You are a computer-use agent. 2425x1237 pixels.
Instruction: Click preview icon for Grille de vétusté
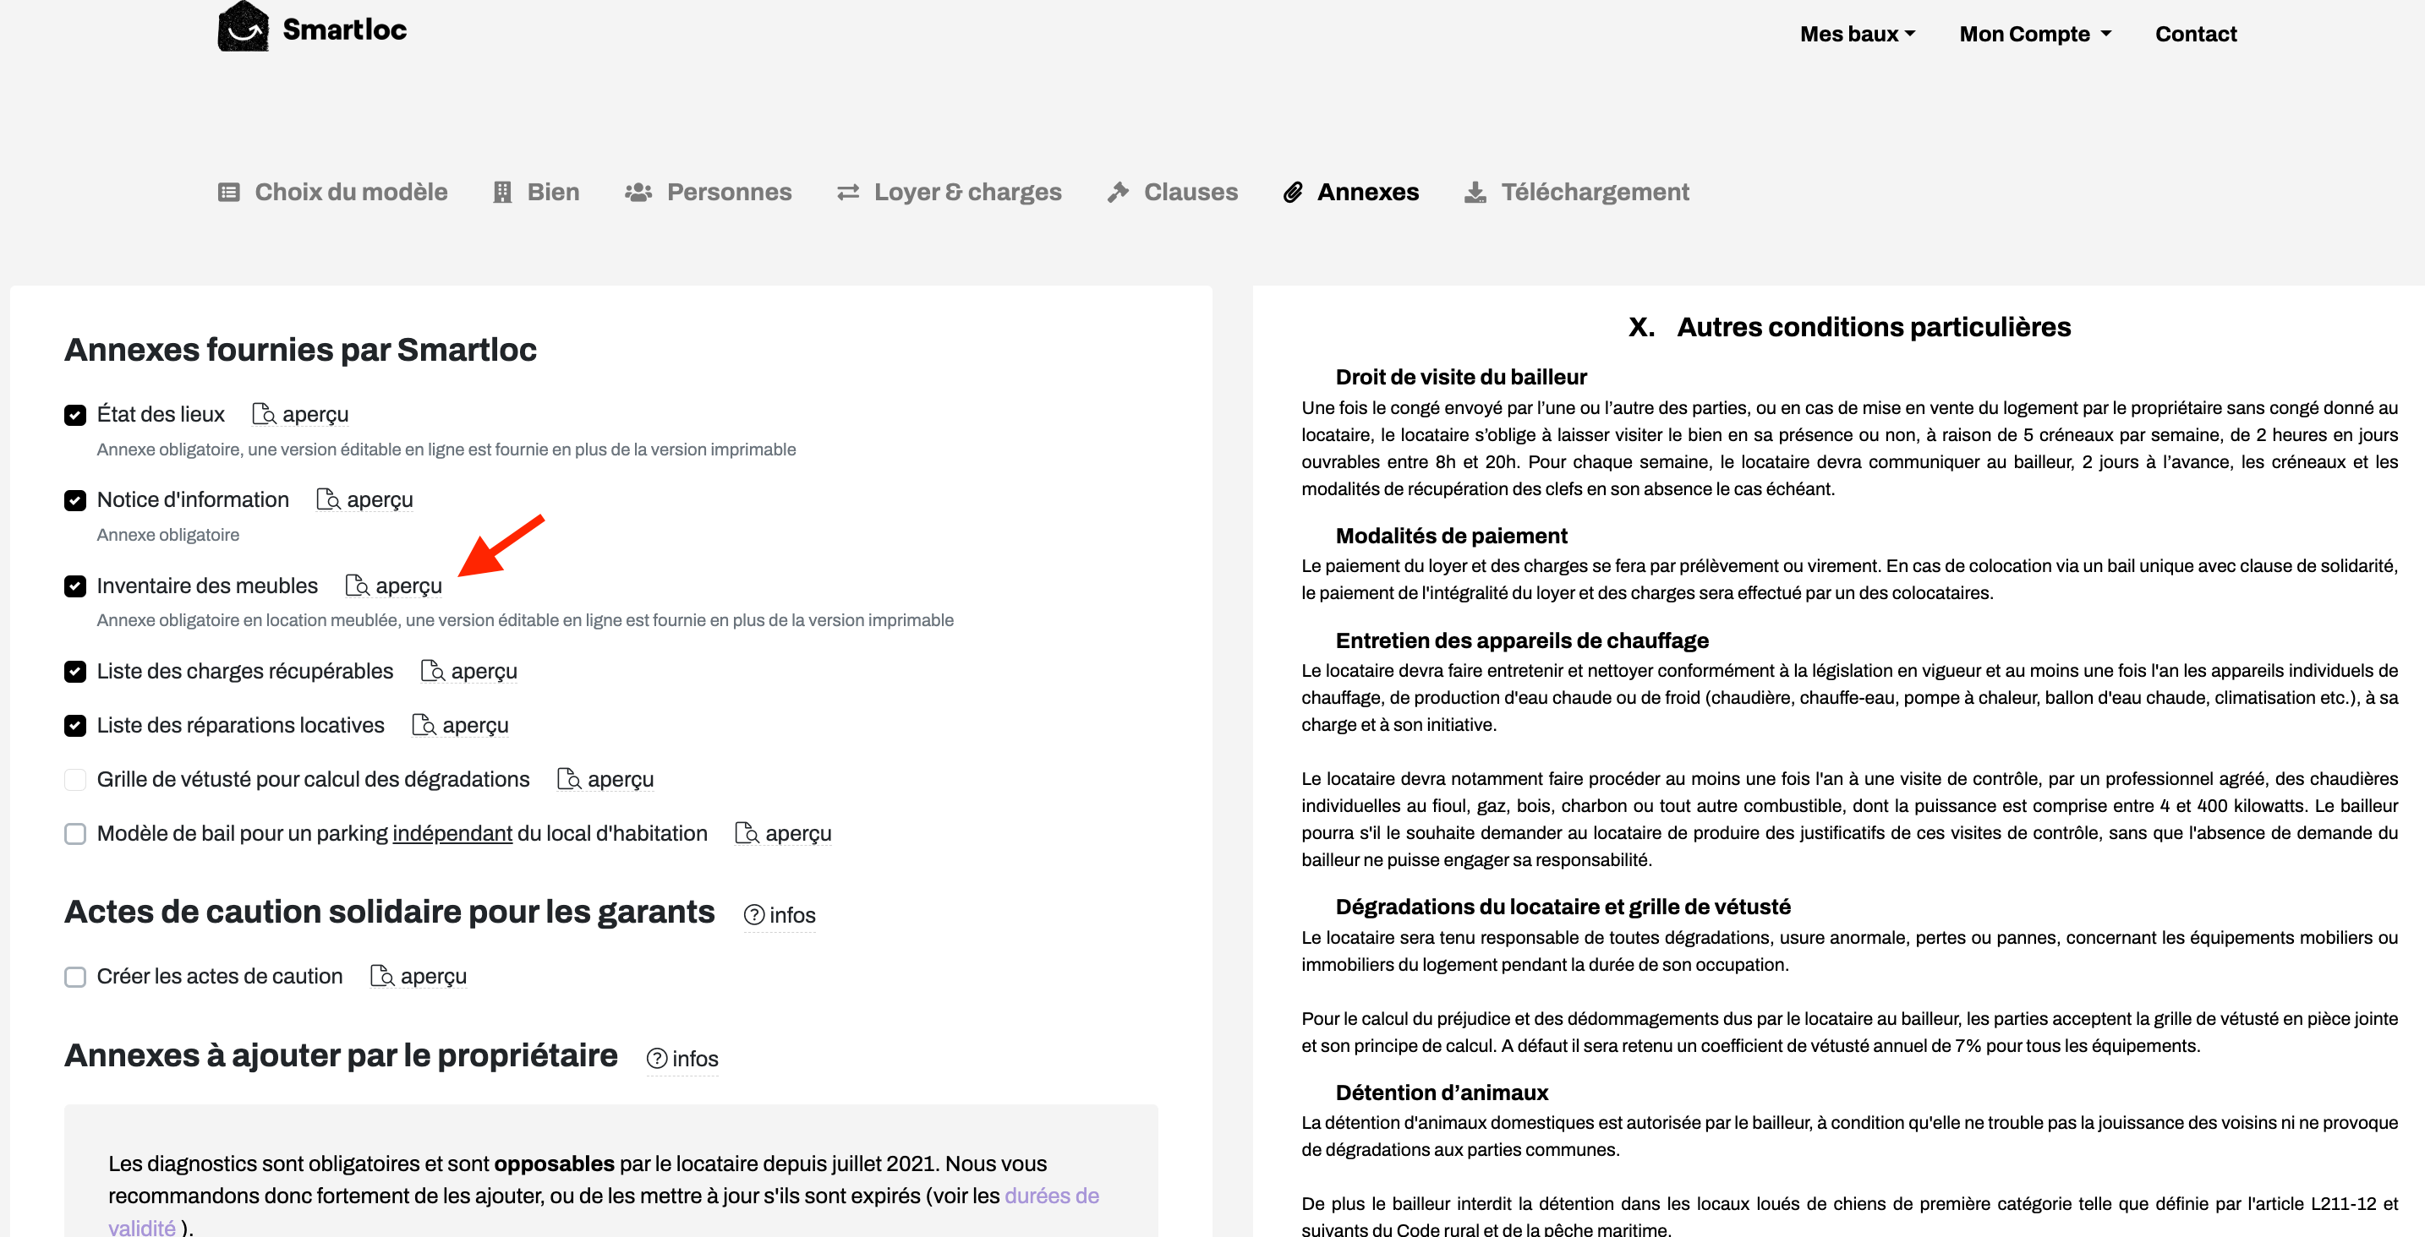tap(570, 780)
